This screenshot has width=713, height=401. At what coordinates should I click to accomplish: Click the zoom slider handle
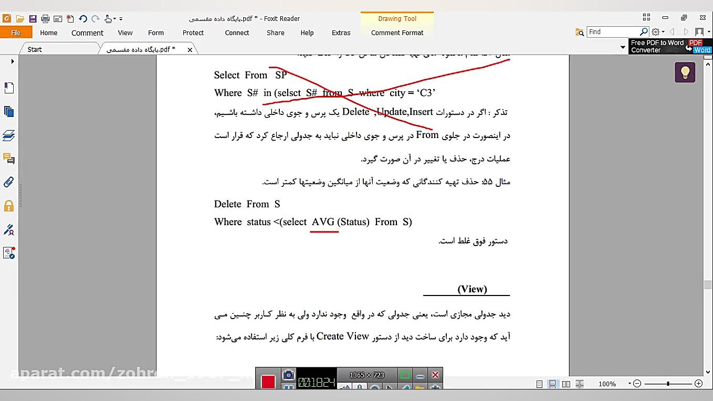(668, 384)
